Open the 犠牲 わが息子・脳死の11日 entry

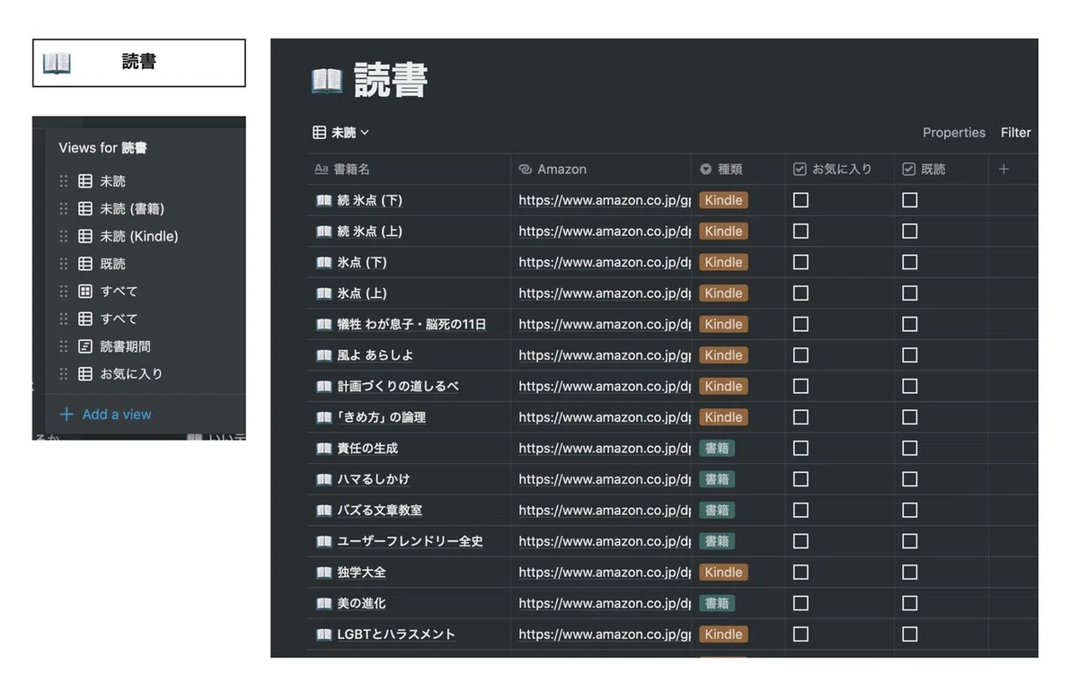click(411, 324)
